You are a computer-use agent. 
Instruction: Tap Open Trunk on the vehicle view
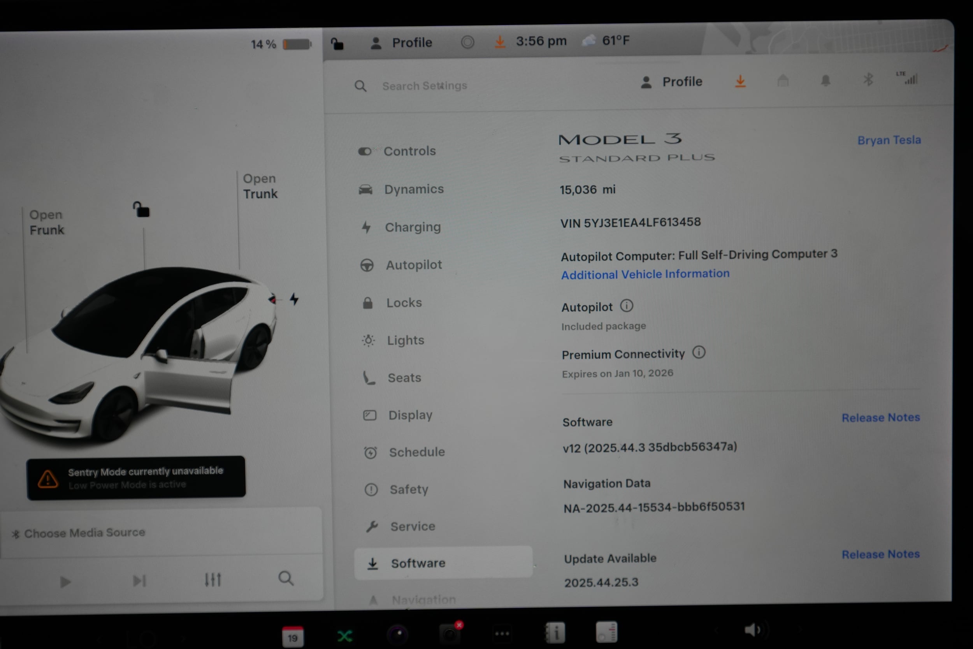pyautogui.click(x=260, y=186)
